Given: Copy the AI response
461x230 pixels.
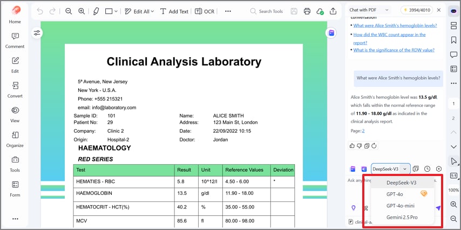Looking at the screenshot, I should tap(367, 146).
